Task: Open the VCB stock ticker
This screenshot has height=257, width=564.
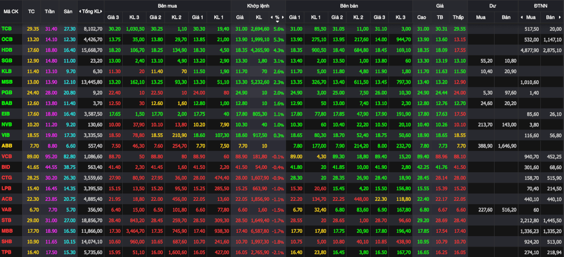Action: pyautogui.click(x=7, y=156)
